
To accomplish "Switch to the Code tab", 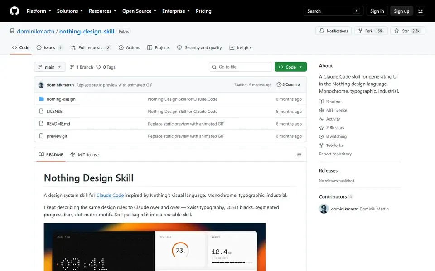I will 20,47.
